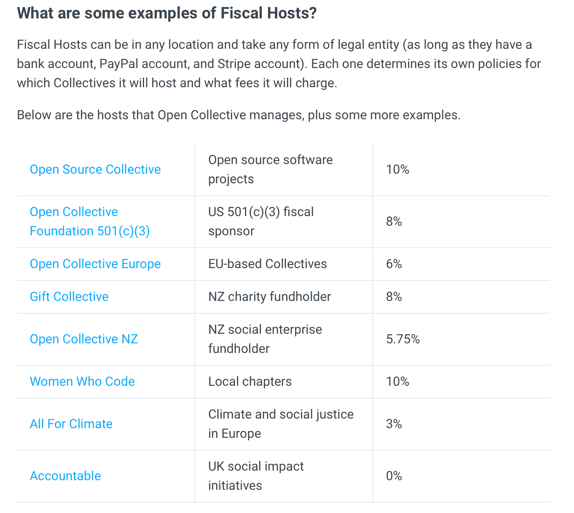Select the 3% fee for All For Climate
The width and height of the screenshot is (574, 513).
(x=394, y=424)
